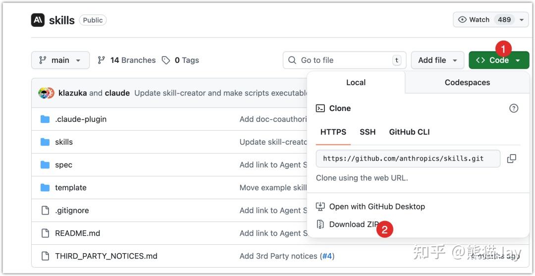Click the Download ZIP icon
Image resolution: width=535 pixels, height=276 pixels.
[x=321, y=224]
